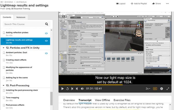Click the course contents scrollbar thumb
This screenshot has height=110, width=174.
51,99
